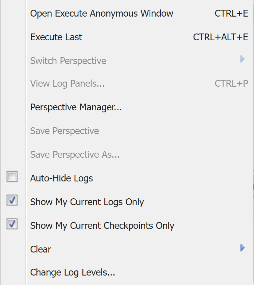
Task: Expand the Clear submenu arrow
Action: click(x=242, y=248)
